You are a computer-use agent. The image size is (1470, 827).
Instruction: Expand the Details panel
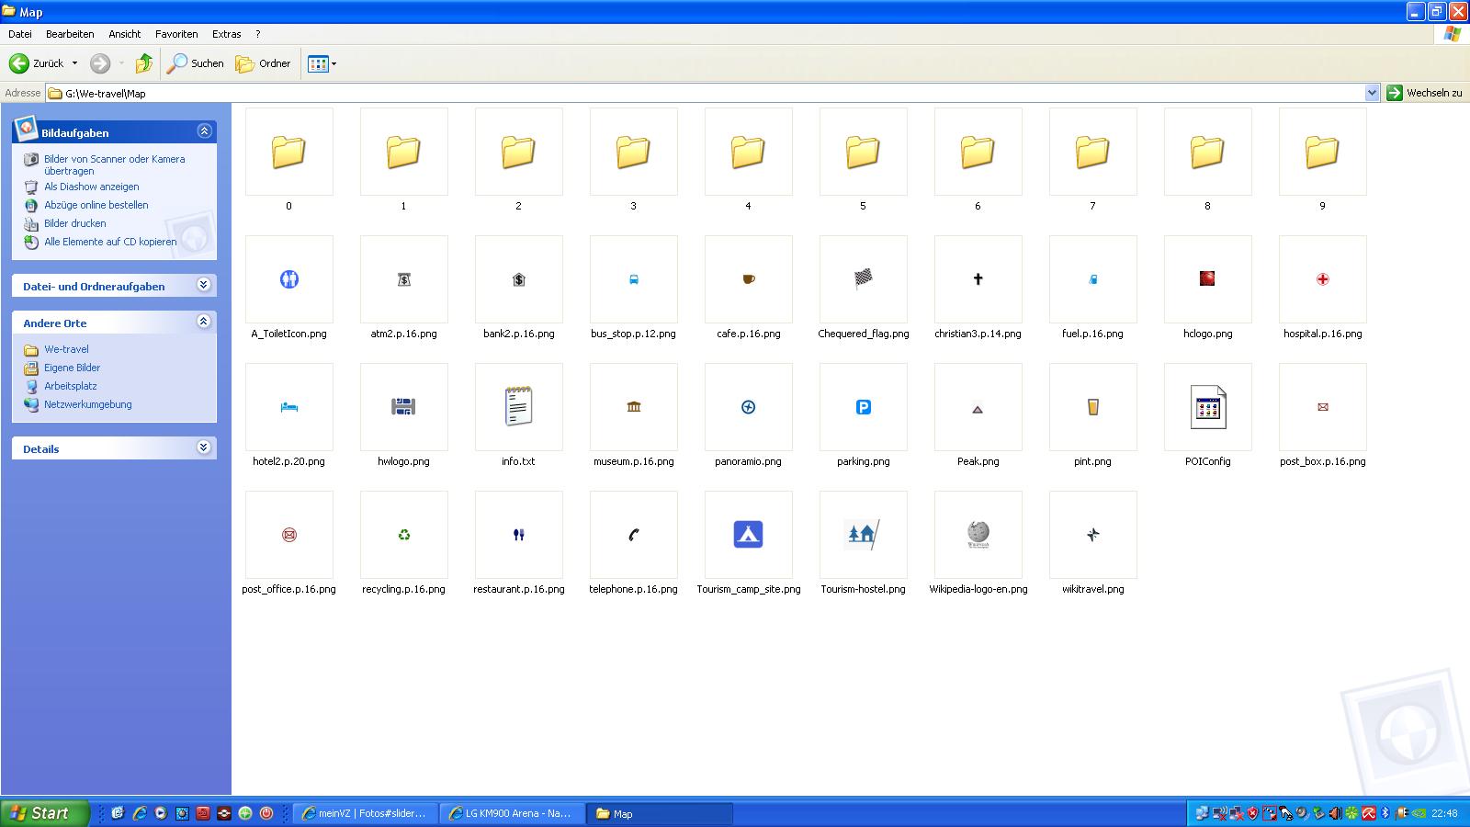204,447
